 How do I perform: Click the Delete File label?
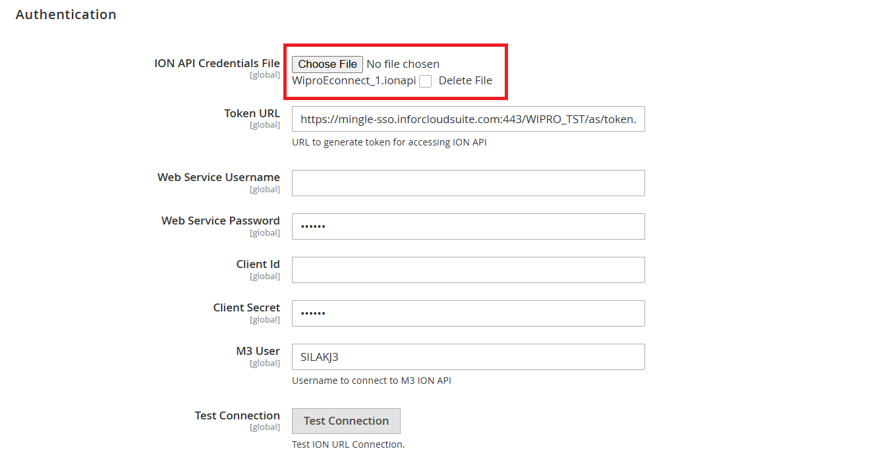pos(465,80)
